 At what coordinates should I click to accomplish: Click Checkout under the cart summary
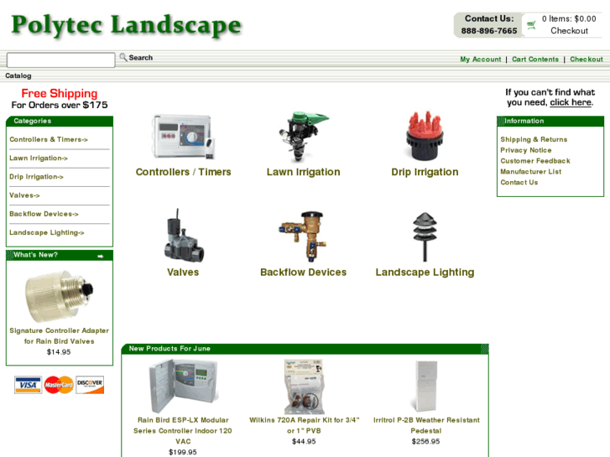(569, 31)
